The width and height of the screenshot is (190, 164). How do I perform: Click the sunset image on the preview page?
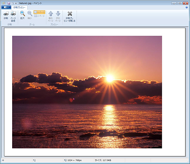click(87, 92)
